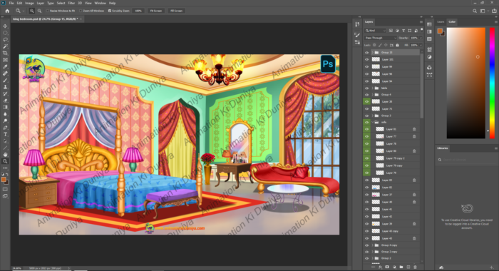Choose the Horizontal Type tool

pos(5,134)
